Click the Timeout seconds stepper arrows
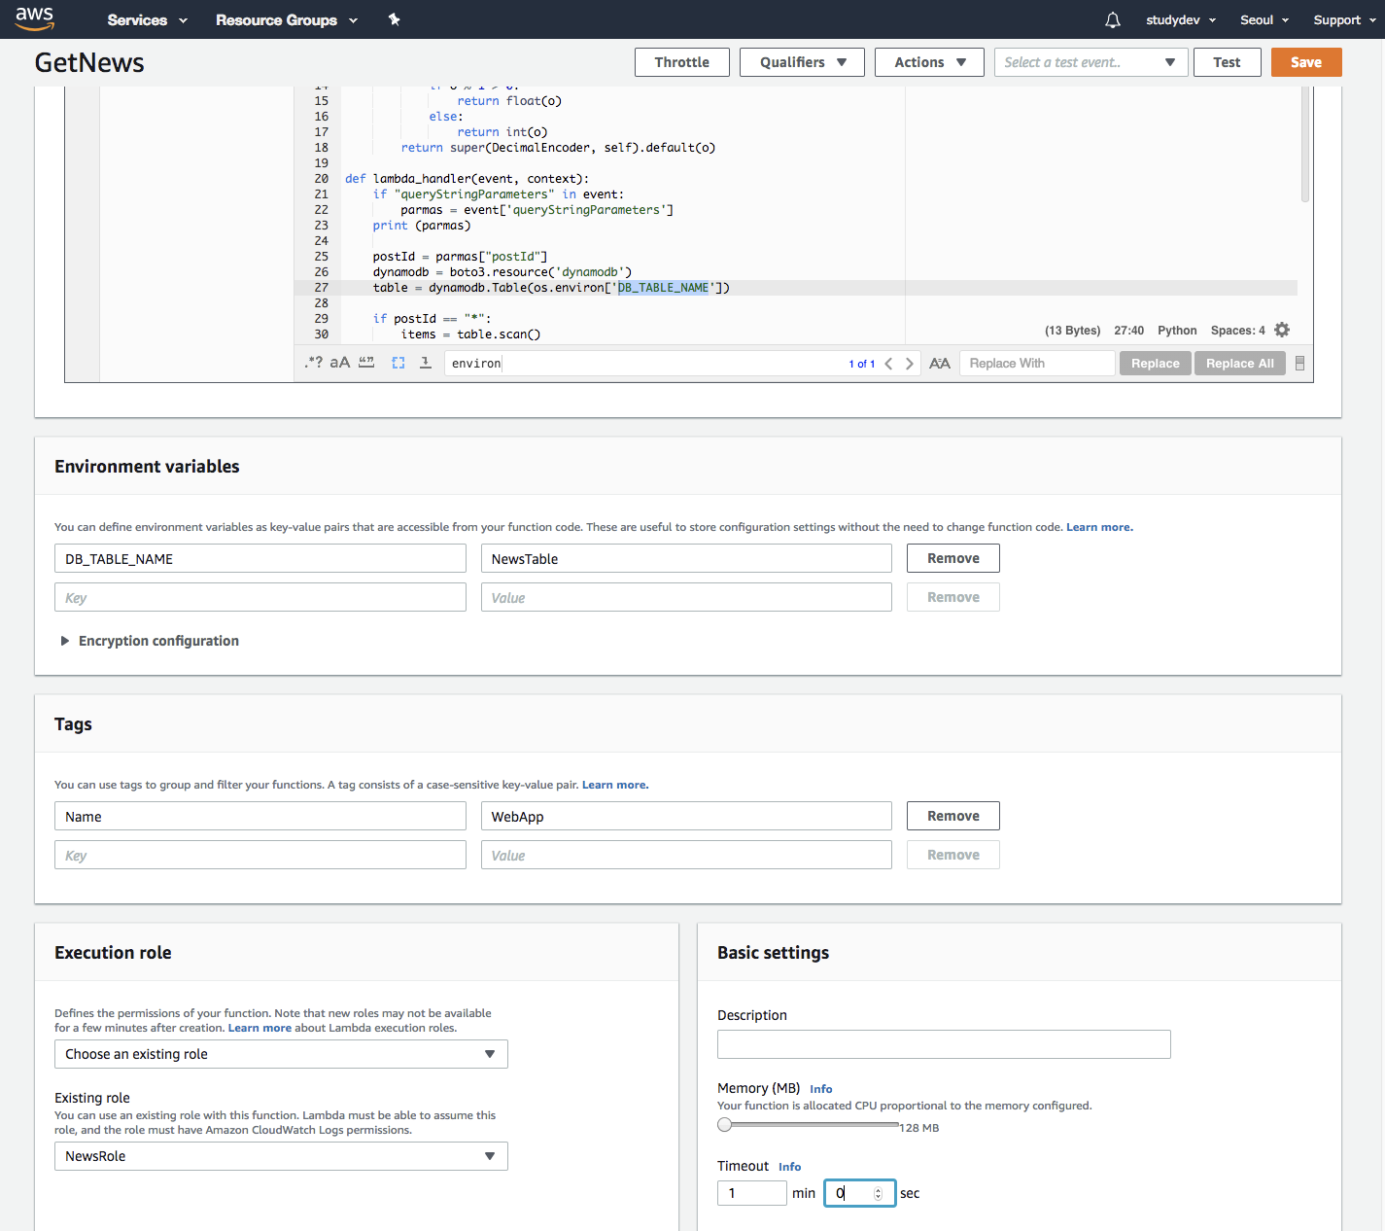The width and height of the screenshot is (1385, 1231). (878, 1193)
